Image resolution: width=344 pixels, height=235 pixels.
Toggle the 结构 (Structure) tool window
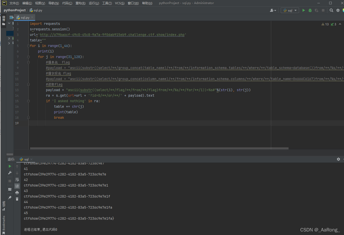point(4,206)
